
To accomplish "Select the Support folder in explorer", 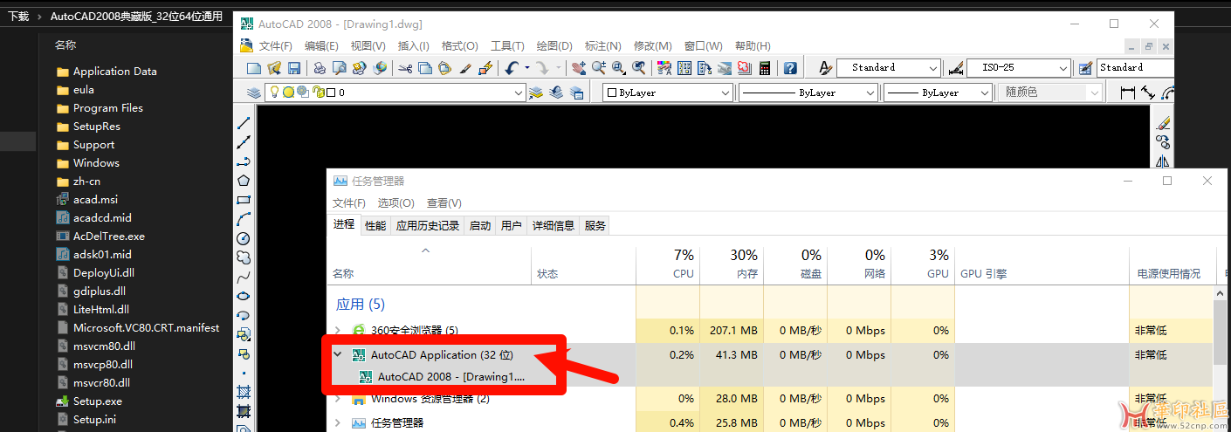I will point(93,145).
